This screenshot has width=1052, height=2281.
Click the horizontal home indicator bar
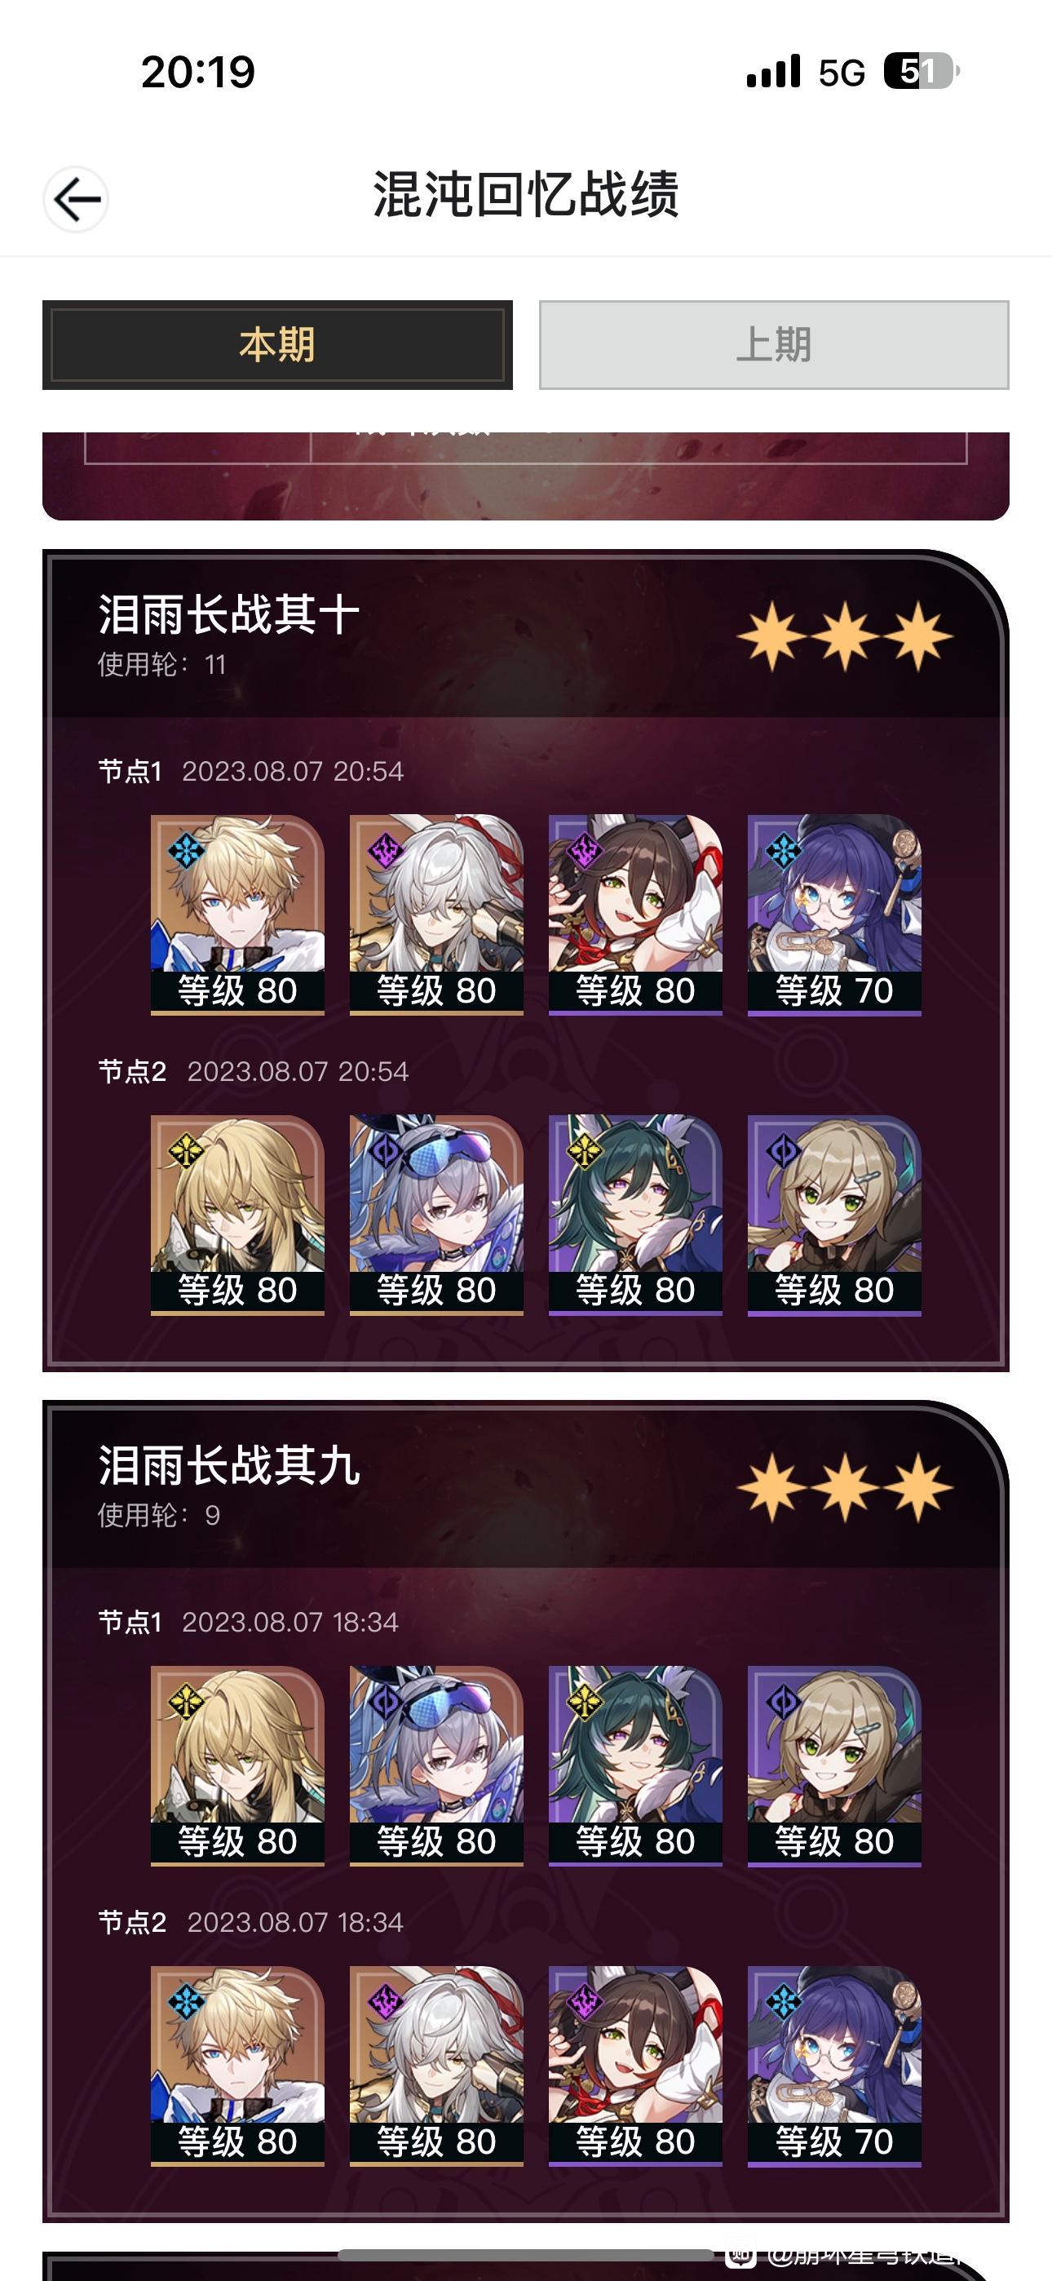coord(526,2254)
